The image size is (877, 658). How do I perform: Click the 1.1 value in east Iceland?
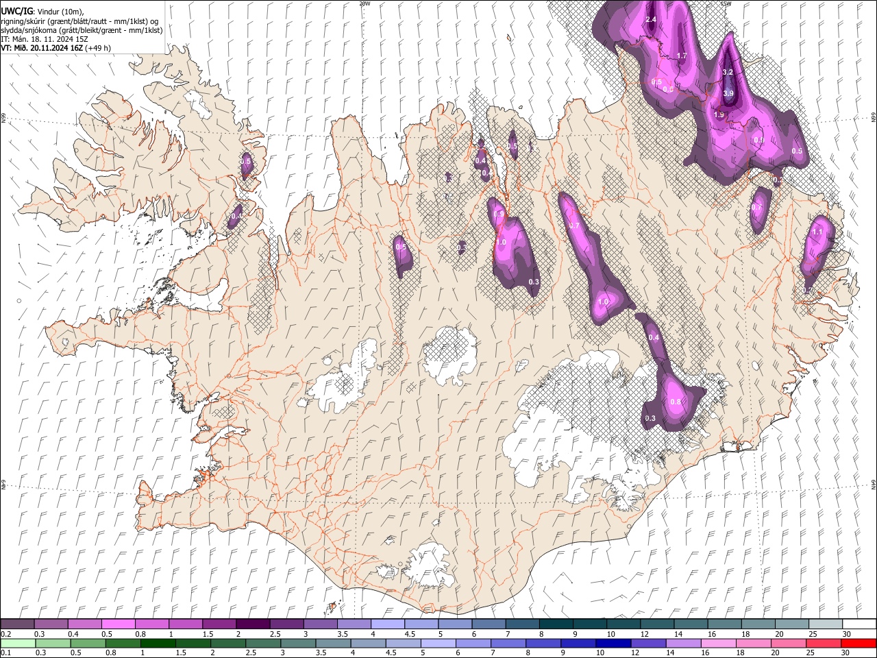817,232
